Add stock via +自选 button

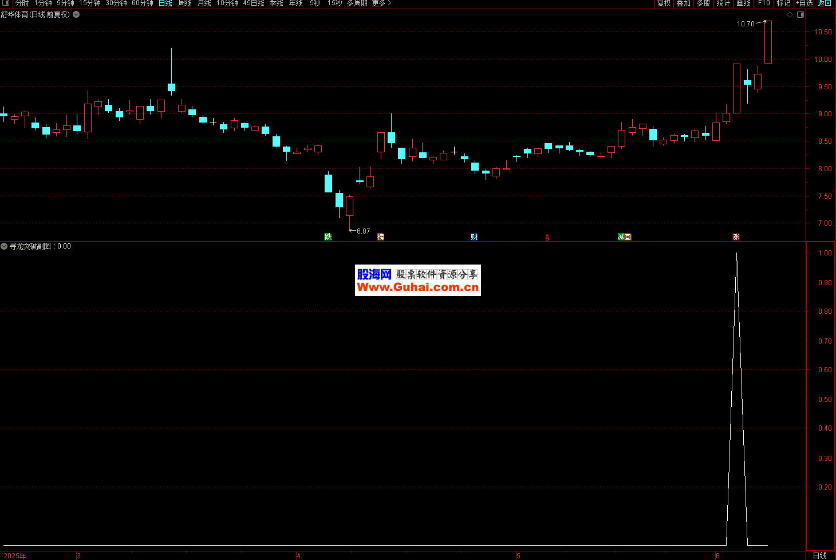coord(804,3)
